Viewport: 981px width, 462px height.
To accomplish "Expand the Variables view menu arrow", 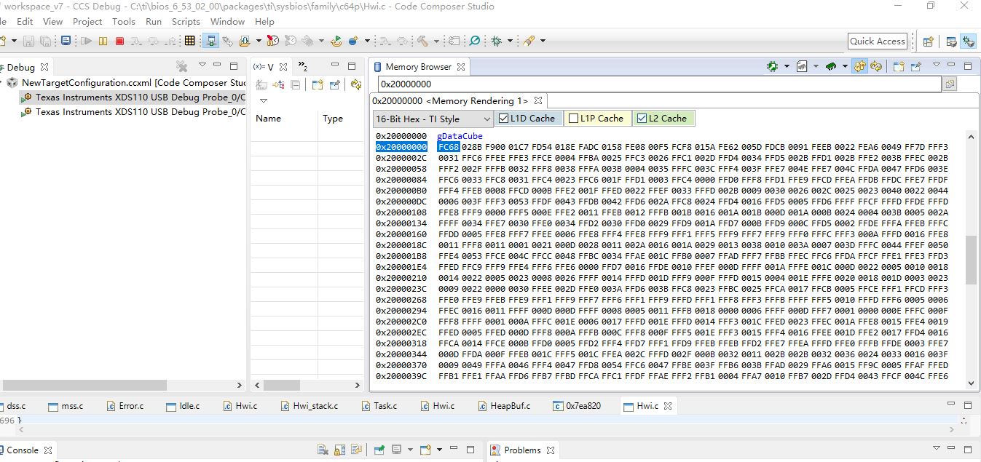I will (264, 100).
